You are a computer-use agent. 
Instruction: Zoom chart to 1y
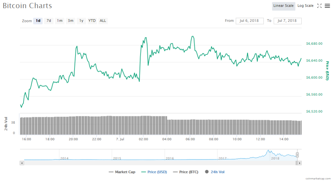click(x=81, y=21)
